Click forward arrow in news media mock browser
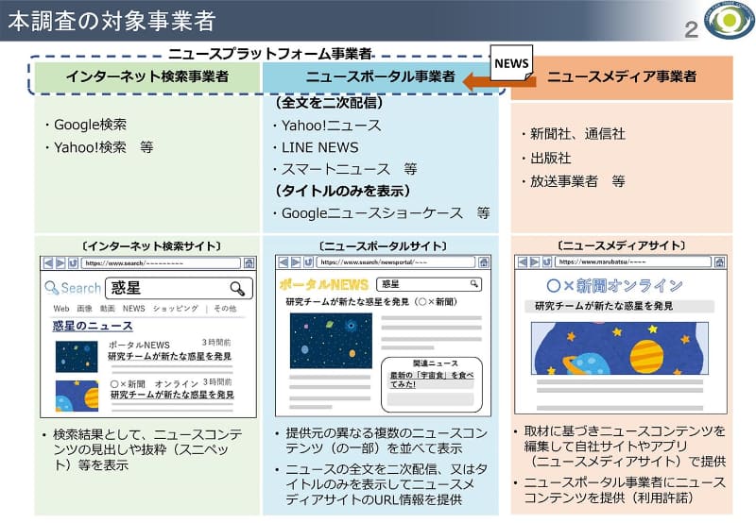The height and width of the screenshot is (523, 756). click(x=535, y=262)
